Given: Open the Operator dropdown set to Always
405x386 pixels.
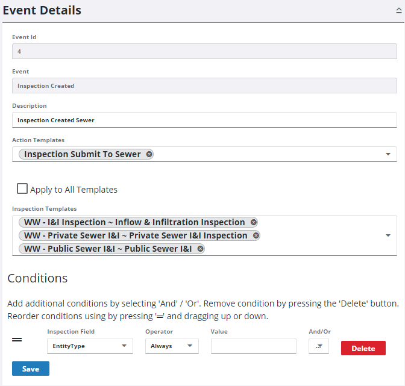Looking at the screenshot, I should coord(172,346).
